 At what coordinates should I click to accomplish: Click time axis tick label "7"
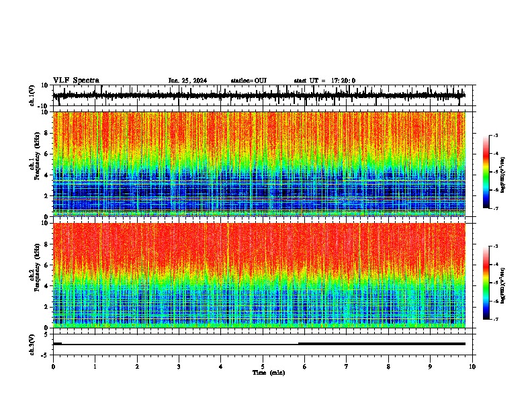click(347, 367)
